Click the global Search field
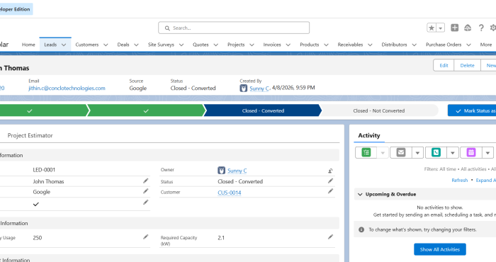 (234, 28)
